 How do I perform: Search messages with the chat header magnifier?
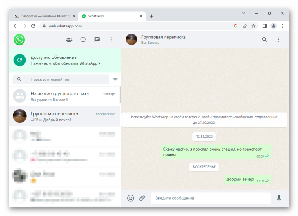(x=265, y=39)
